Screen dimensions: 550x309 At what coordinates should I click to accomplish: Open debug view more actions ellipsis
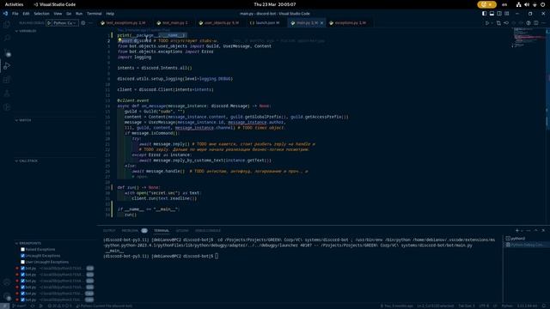91,23
